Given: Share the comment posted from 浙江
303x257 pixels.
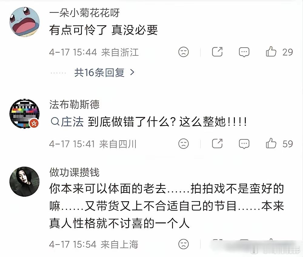Looking at the screenshot, I should tap(217, 52).
